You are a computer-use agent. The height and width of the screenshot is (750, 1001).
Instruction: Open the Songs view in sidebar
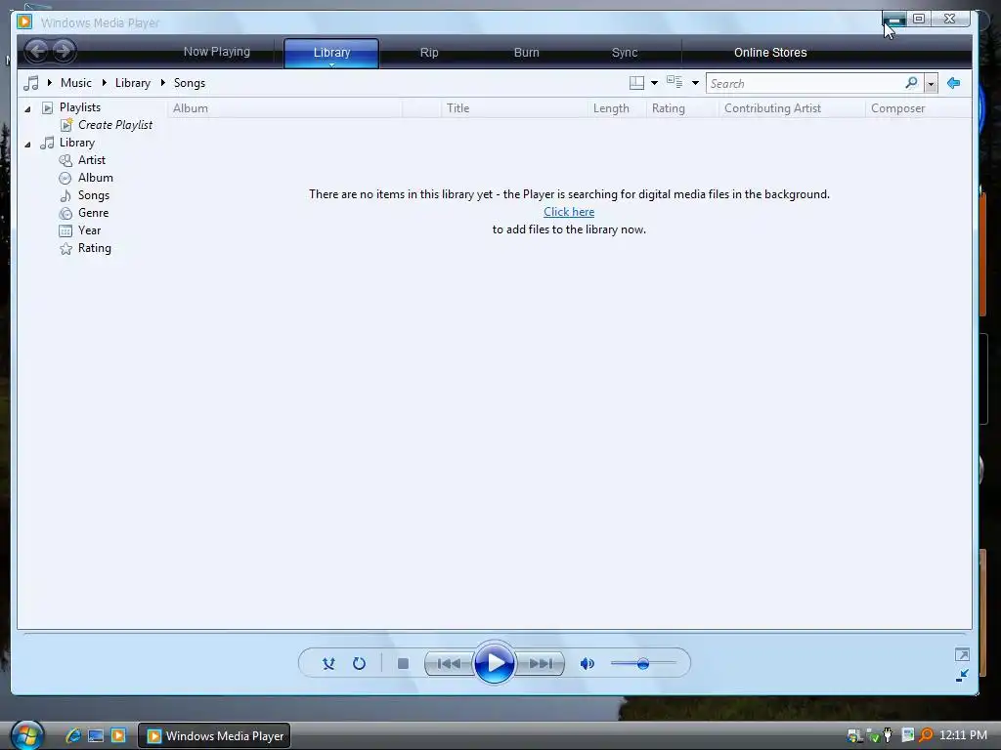pyautogui.click(x=93, y=195)
